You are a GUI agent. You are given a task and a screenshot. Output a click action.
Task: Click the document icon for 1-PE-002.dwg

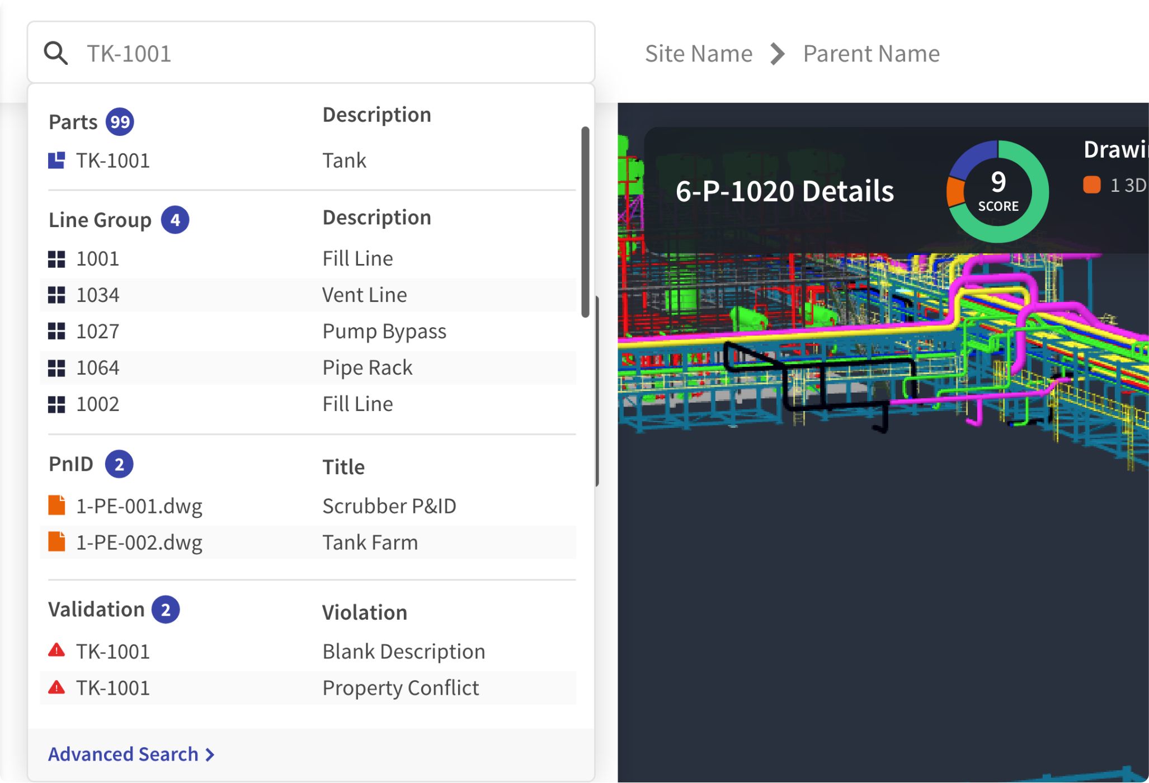[x=58, y=541]
